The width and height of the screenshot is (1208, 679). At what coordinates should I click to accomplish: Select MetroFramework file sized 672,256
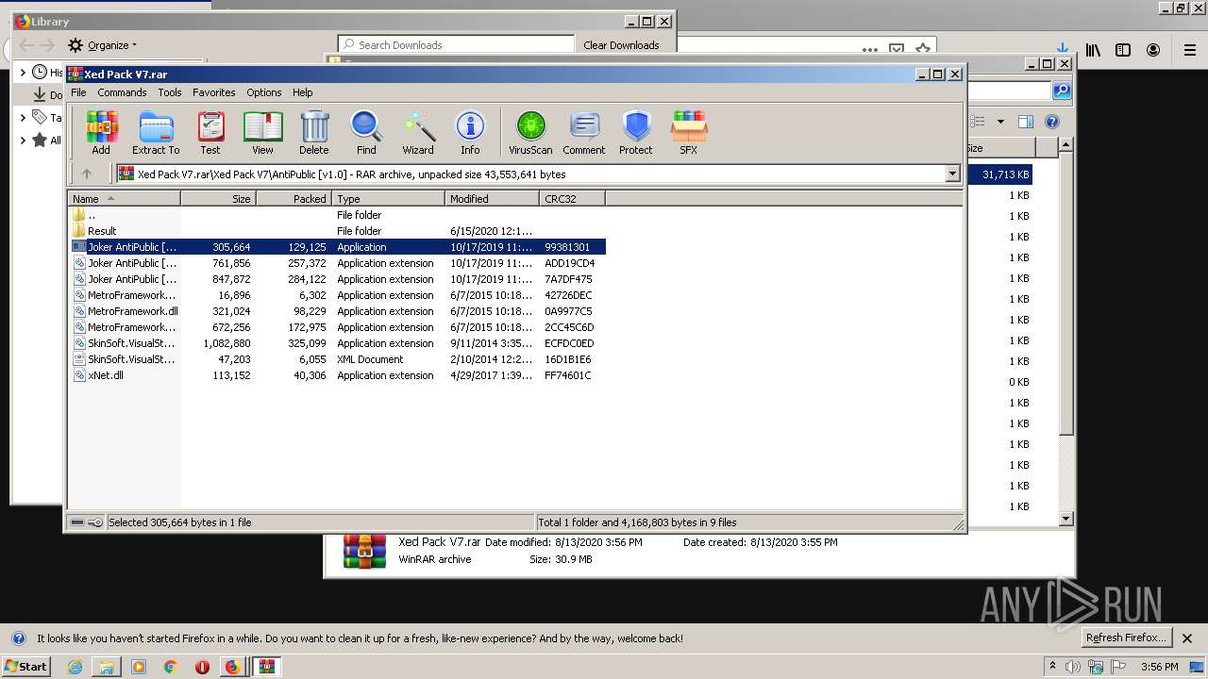click(337, 327)
